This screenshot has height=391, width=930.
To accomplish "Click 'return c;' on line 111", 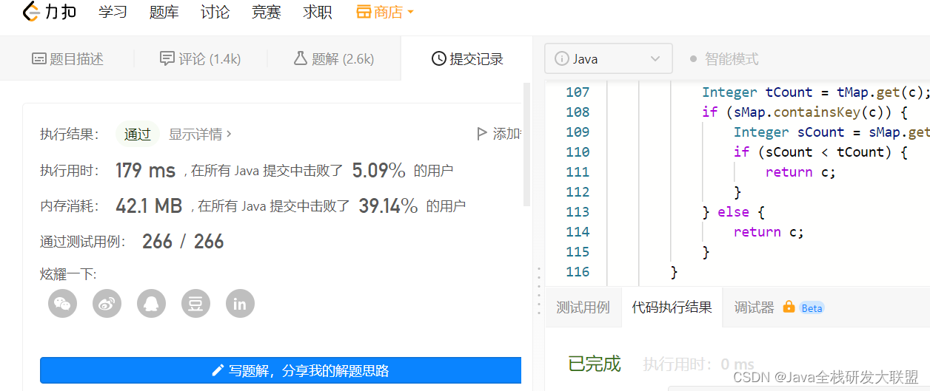I will [800, 172].
